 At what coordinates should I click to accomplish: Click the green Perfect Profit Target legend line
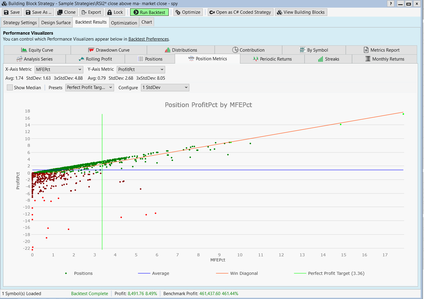click(300, 273)
